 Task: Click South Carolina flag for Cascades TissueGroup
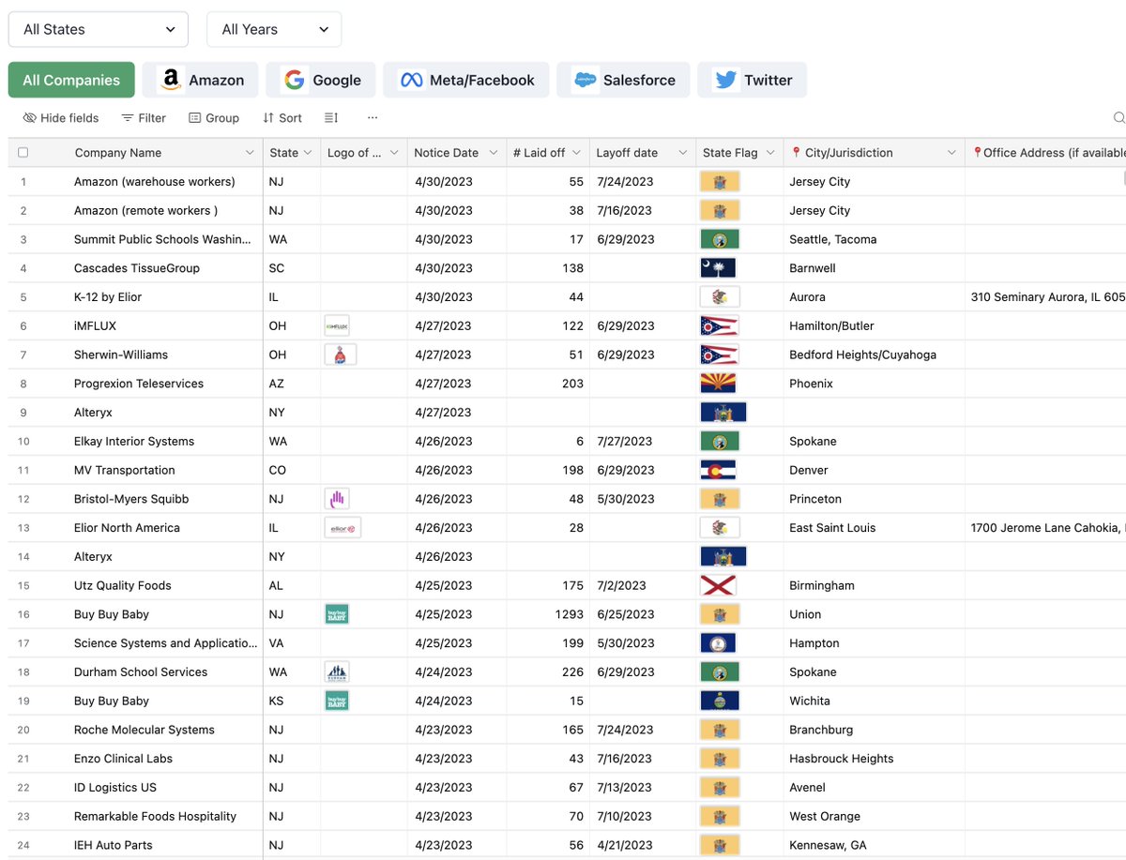pyautogui.click(x=718, y=268)
